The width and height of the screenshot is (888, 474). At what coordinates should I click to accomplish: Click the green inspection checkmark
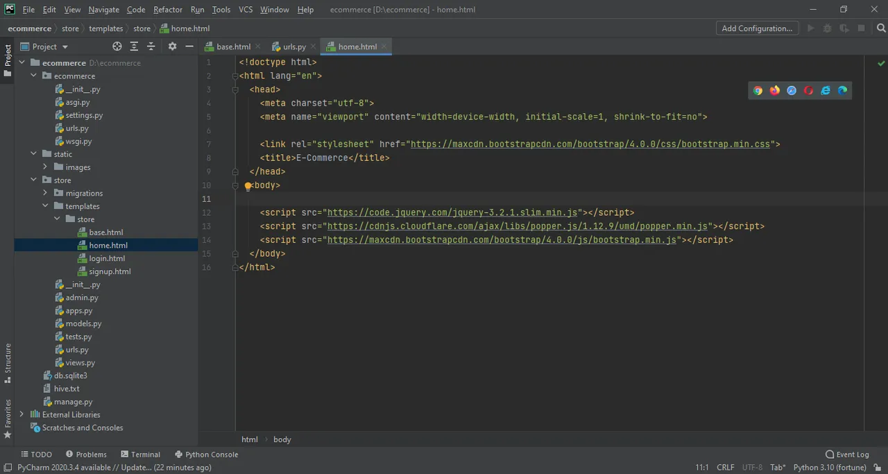881,63
